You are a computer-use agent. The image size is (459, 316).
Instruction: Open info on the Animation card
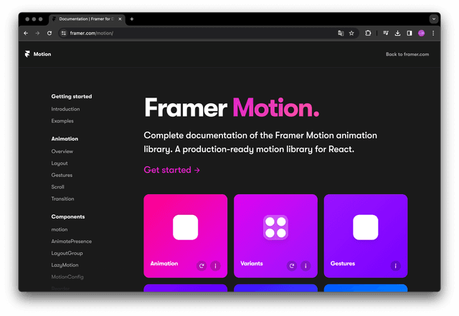[215, 266]
